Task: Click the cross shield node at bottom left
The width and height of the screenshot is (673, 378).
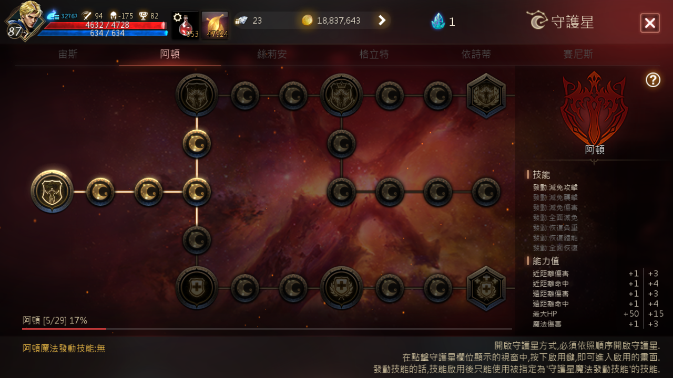Action: tap(197, 288)
